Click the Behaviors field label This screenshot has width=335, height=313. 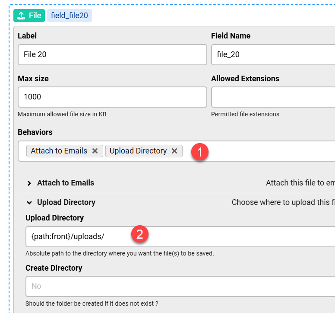point(35,132)
